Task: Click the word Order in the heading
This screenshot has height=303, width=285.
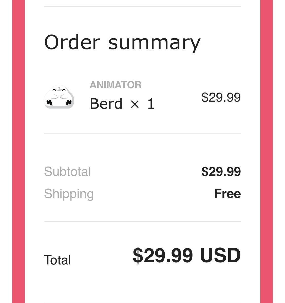Action: click(x=72, y=42)
